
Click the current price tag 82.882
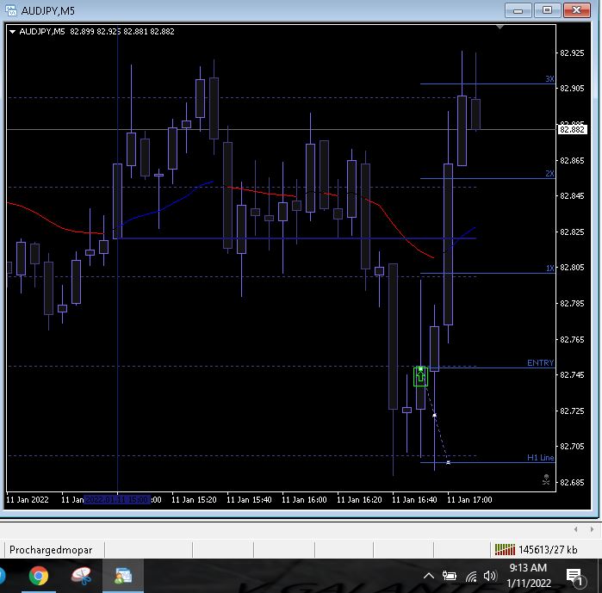[x=572, y=130]
